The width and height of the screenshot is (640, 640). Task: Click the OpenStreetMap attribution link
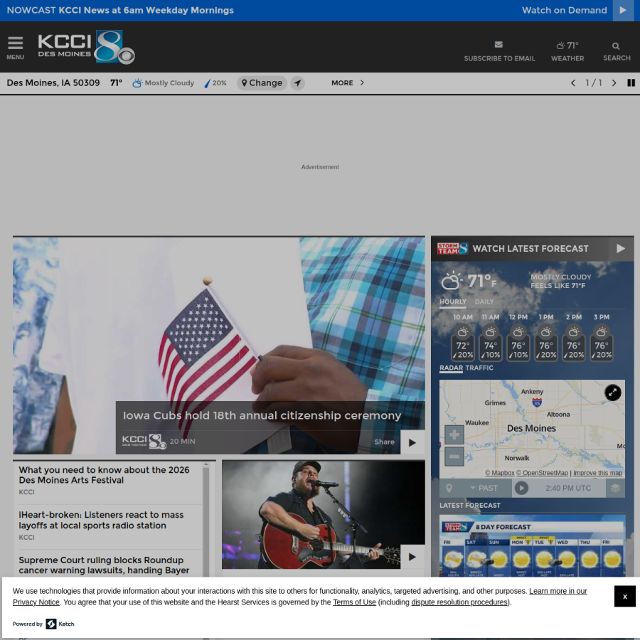click(542, 473)
